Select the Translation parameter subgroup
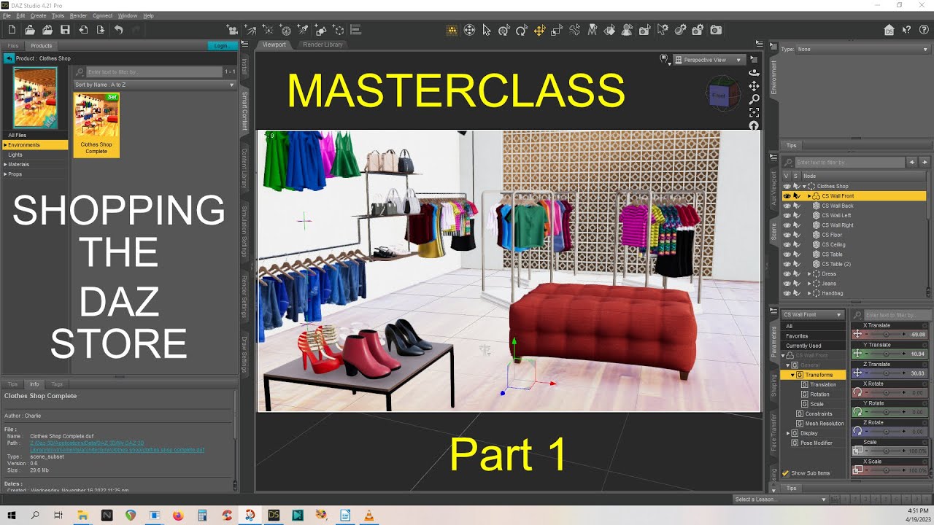Screen dimensions: 934x525 click(x=823, y=384)
